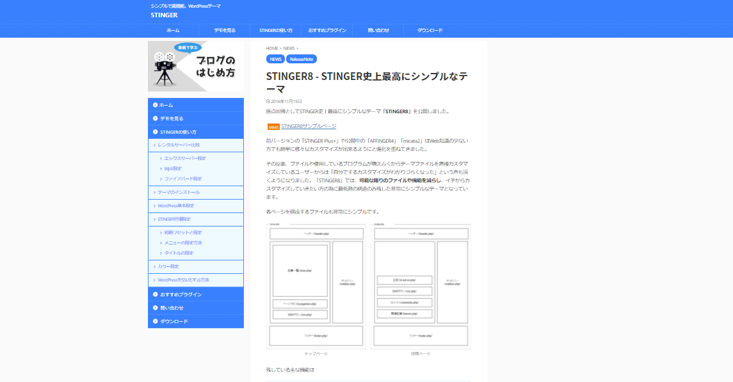Click the chevron before レンタルサーバー比較

155,145
